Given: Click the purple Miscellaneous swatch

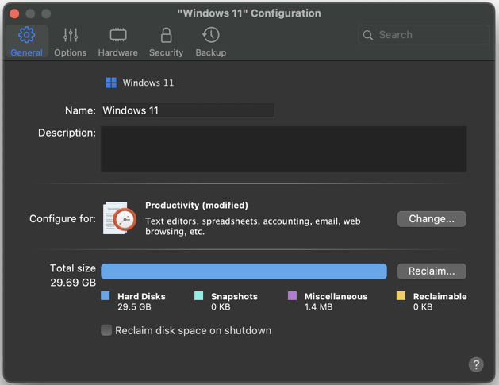Looking at the screenshot, I should click(292, 295).
